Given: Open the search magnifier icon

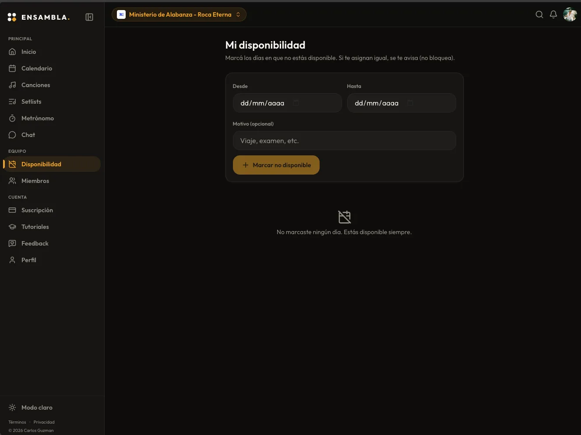Looking at the screenshot, I should pos(539,14).
